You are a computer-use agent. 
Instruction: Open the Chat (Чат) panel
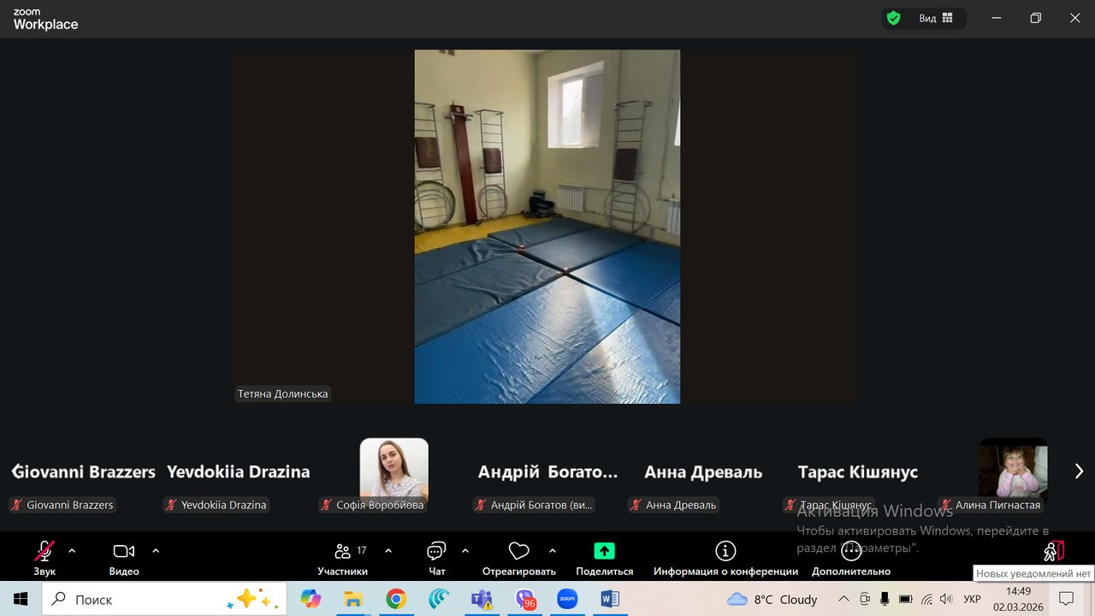[x=436, y=552]
